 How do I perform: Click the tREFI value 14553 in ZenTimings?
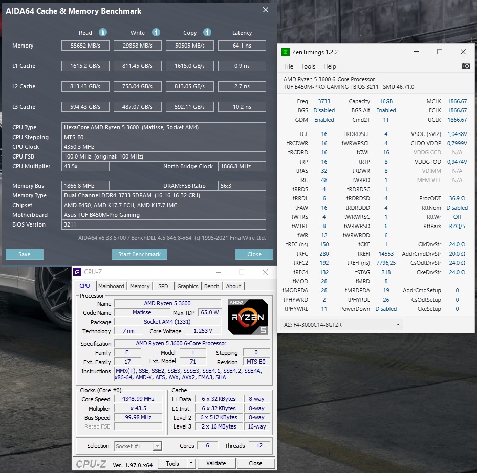(386, 254)
